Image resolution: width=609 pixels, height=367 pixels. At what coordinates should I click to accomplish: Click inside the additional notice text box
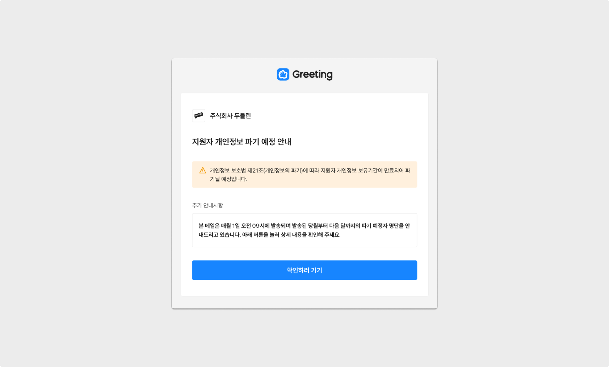pos(304,230)
